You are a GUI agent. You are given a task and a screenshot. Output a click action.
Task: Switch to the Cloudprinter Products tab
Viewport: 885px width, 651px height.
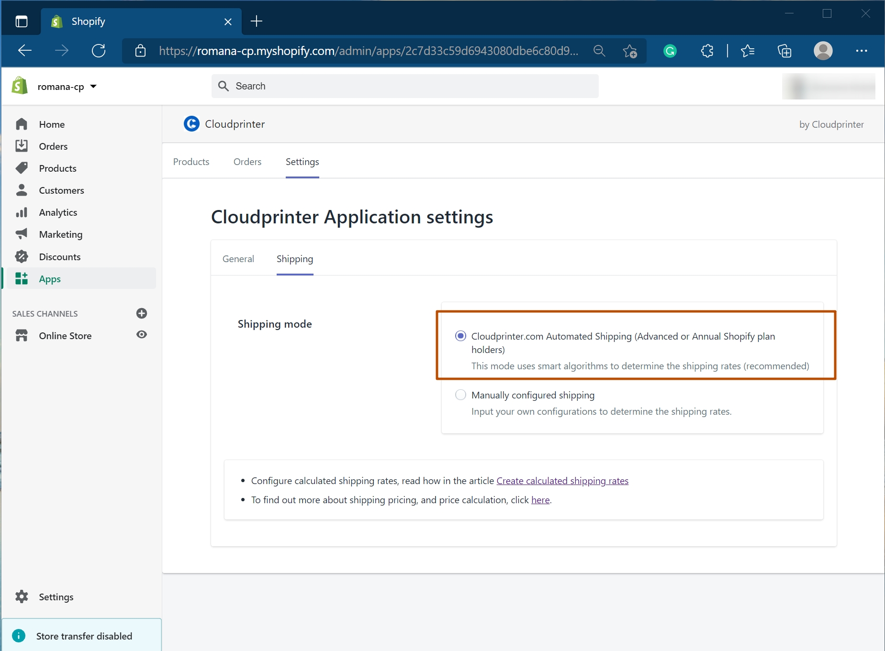click(x=191, y=162)
